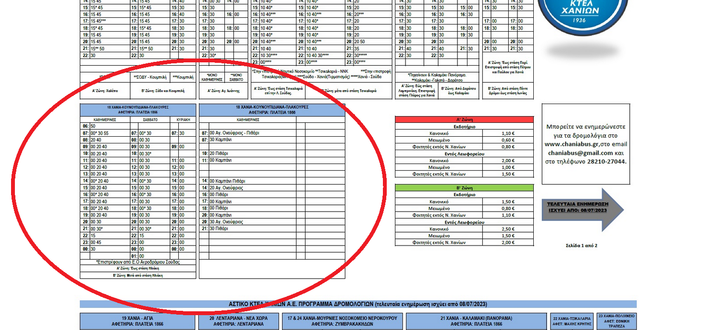Screen dimensions: 724x330
Task: Select the phone number 28210-27044
Action: coord(607,162)
